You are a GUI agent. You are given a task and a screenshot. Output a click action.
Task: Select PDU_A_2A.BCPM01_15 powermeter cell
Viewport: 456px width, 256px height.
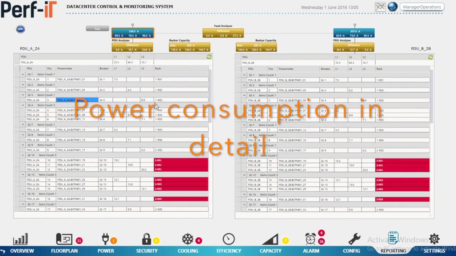[x=77, y=140]
